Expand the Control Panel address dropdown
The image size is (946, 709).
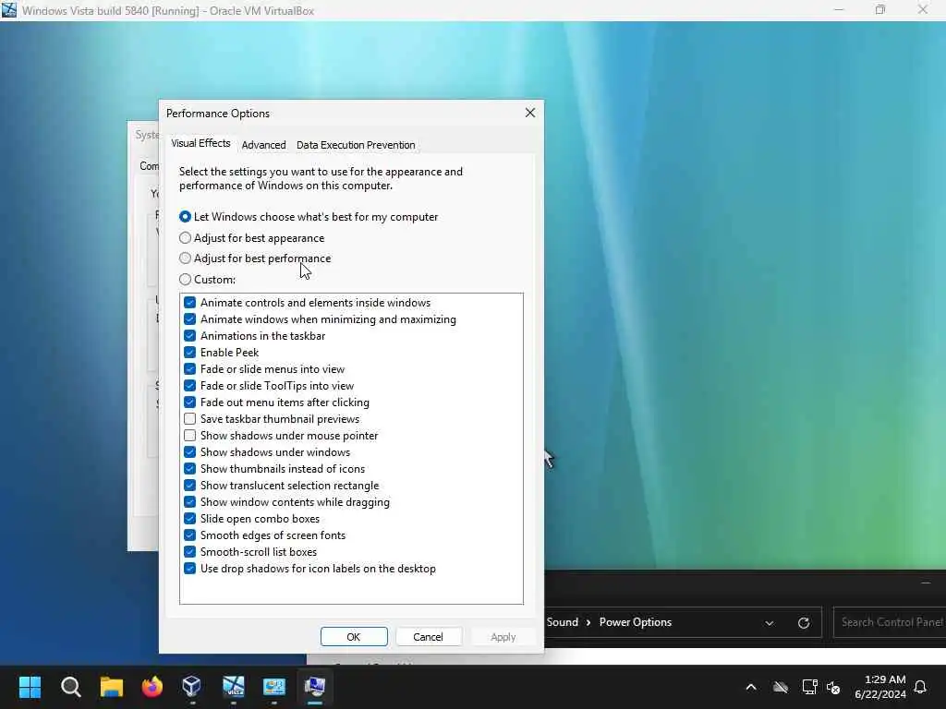click(770, 623)
